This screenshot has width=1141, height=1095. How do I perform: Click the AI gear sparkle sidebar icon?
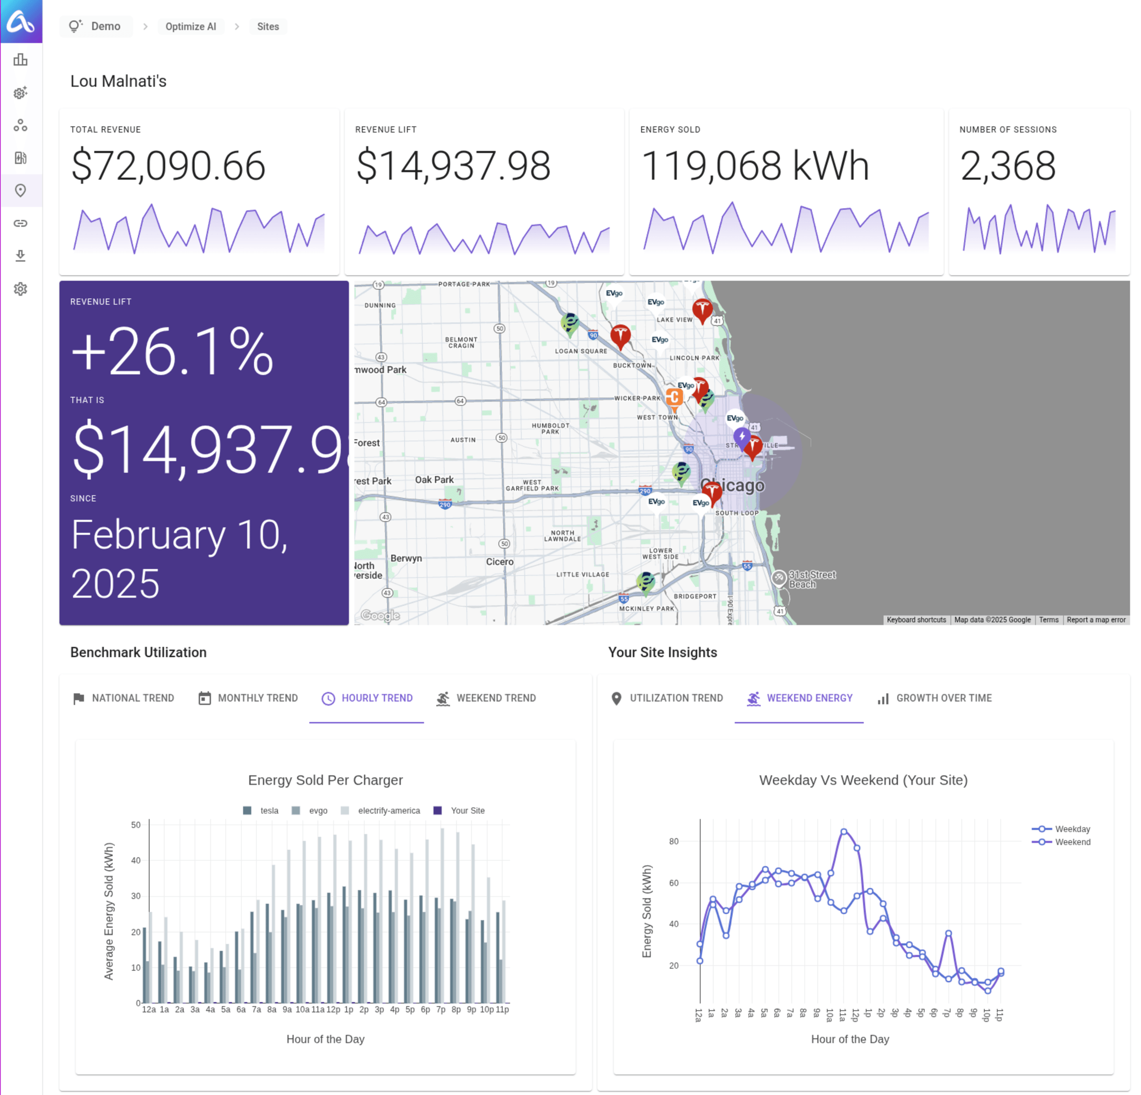21,93
